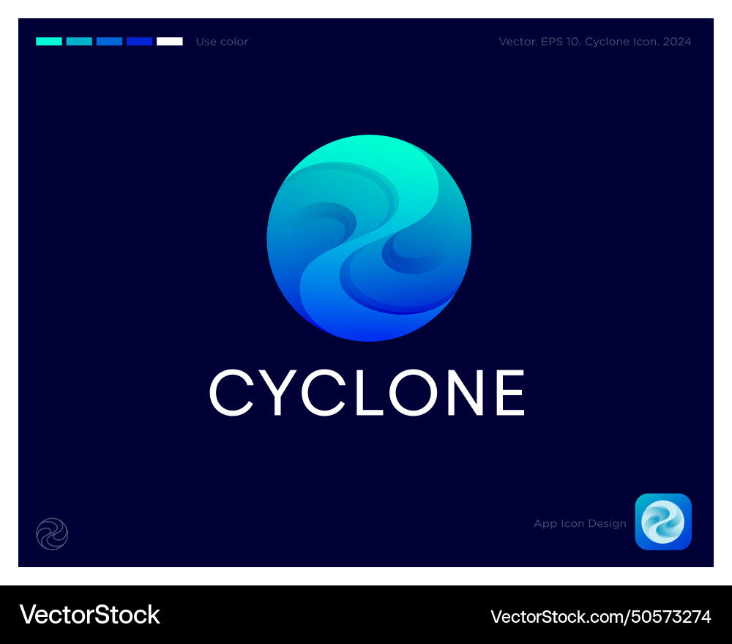Click the Vector EPS 10 Cyclone text
732x644 pixels.
596,42
